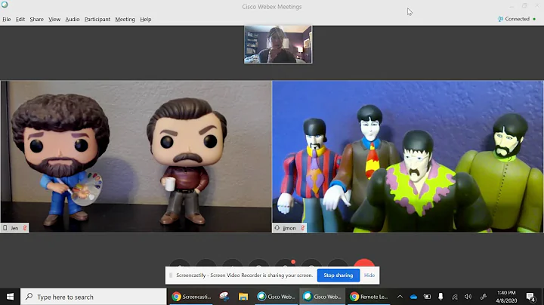Open the Windows Start menu

(10, 297)
